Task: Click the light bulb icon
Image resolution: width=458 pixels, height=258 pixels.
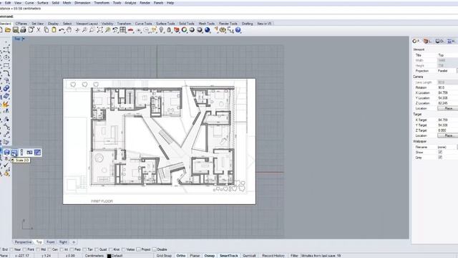Action: 161,30
